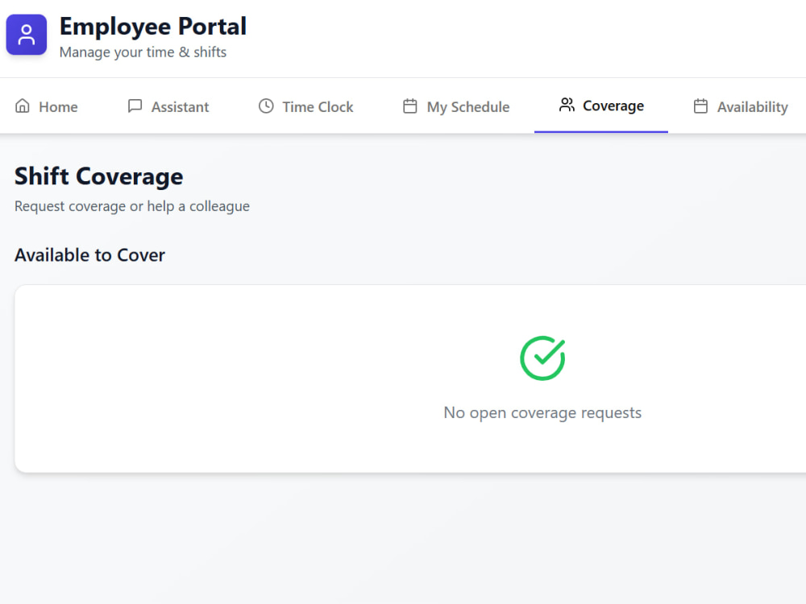Open the Assistant tab
Image resolution: width=806 pixels, height=604 pixels.
tap(168, 106)
